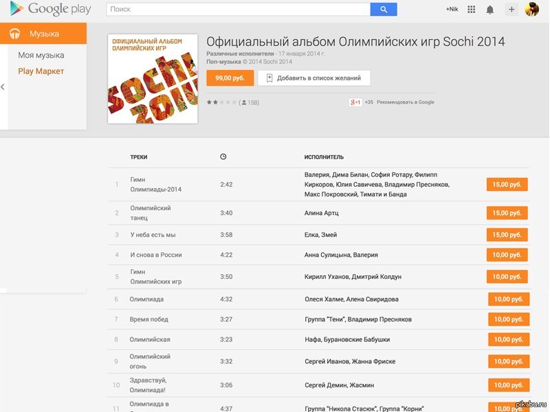Select track Гимн Олимпийских игр
Screen dimensions: 550x412
[x=156, y=277]
